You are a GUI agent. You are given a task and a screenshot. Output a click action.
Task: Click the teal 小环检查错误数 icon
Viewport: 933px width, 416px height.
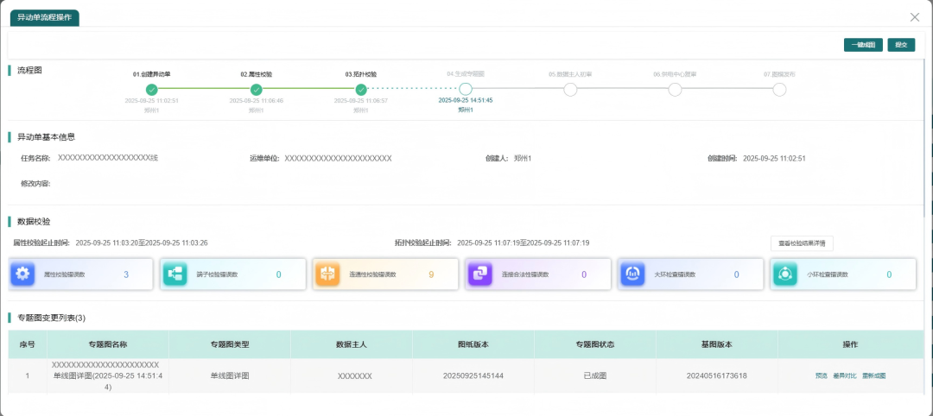[785, 274]
